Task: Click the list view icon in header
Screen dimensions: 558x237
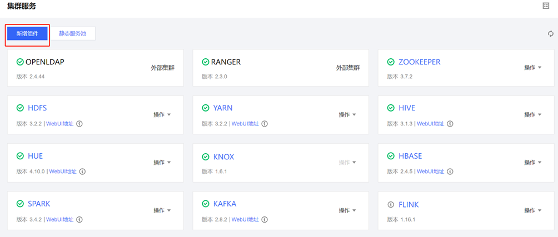Action: (x=546, y=6)
